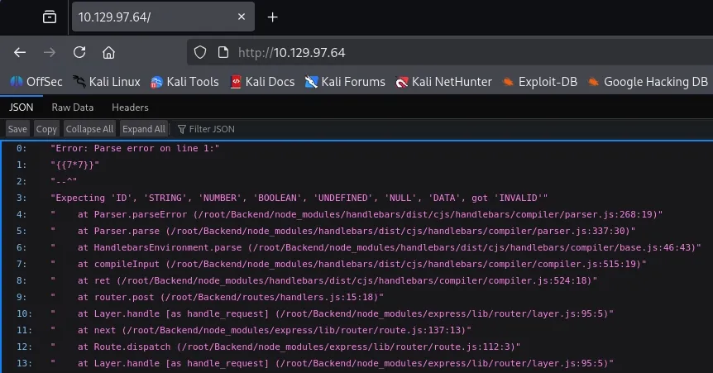
Task: Select row 0 "Error: Parse error on line 1:"
Action: (x=135, y=148)
